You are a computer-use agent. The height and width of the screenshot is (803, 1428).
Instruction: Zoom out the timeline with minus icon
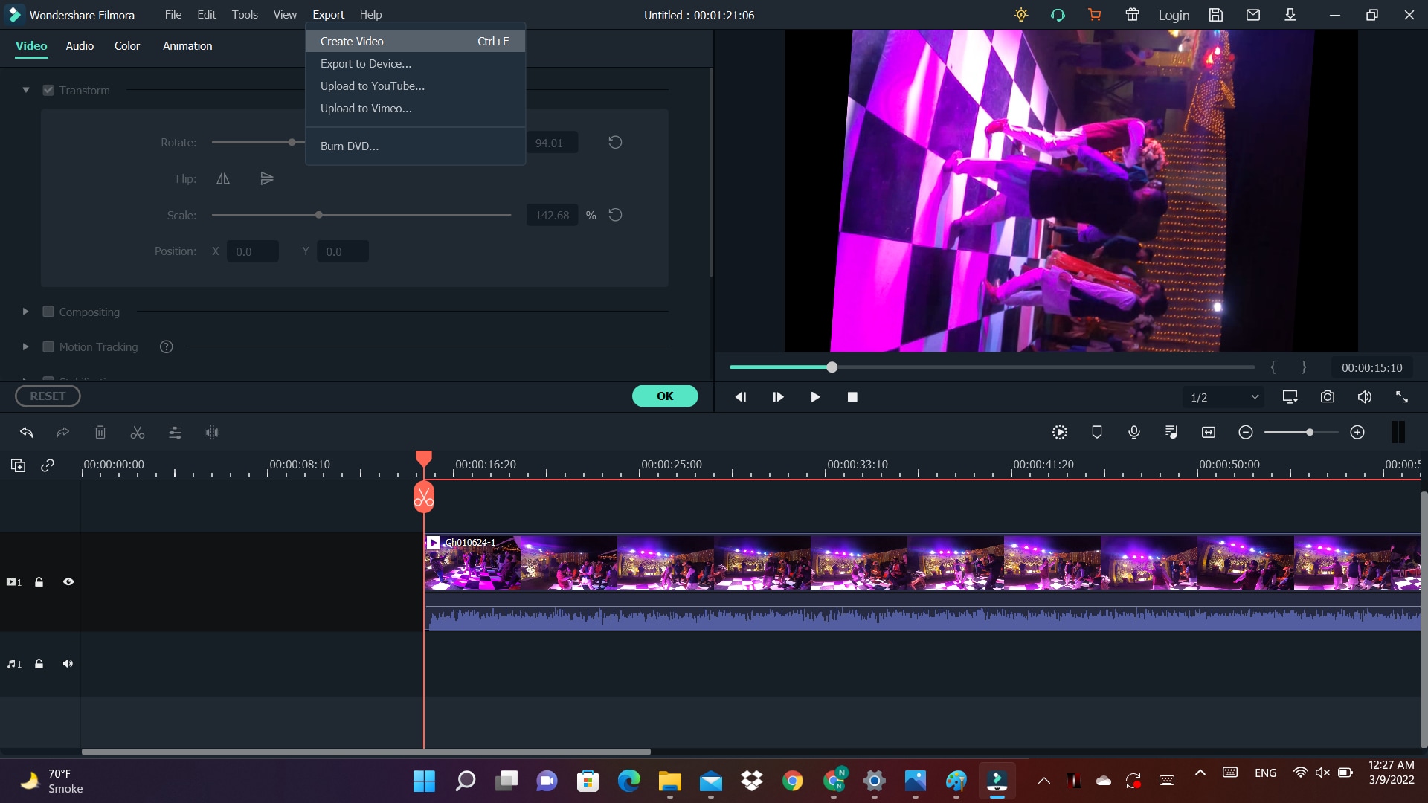click(1246, 432)
